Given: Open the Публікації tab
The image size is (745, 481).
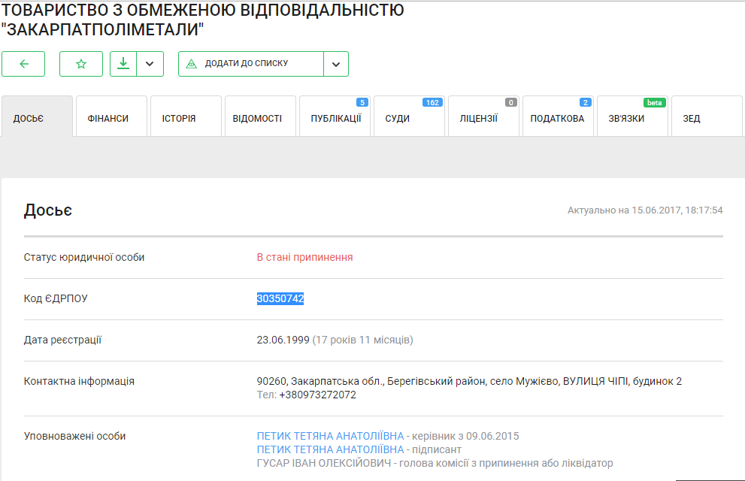Looking at the screenshot, I should 335,118.
